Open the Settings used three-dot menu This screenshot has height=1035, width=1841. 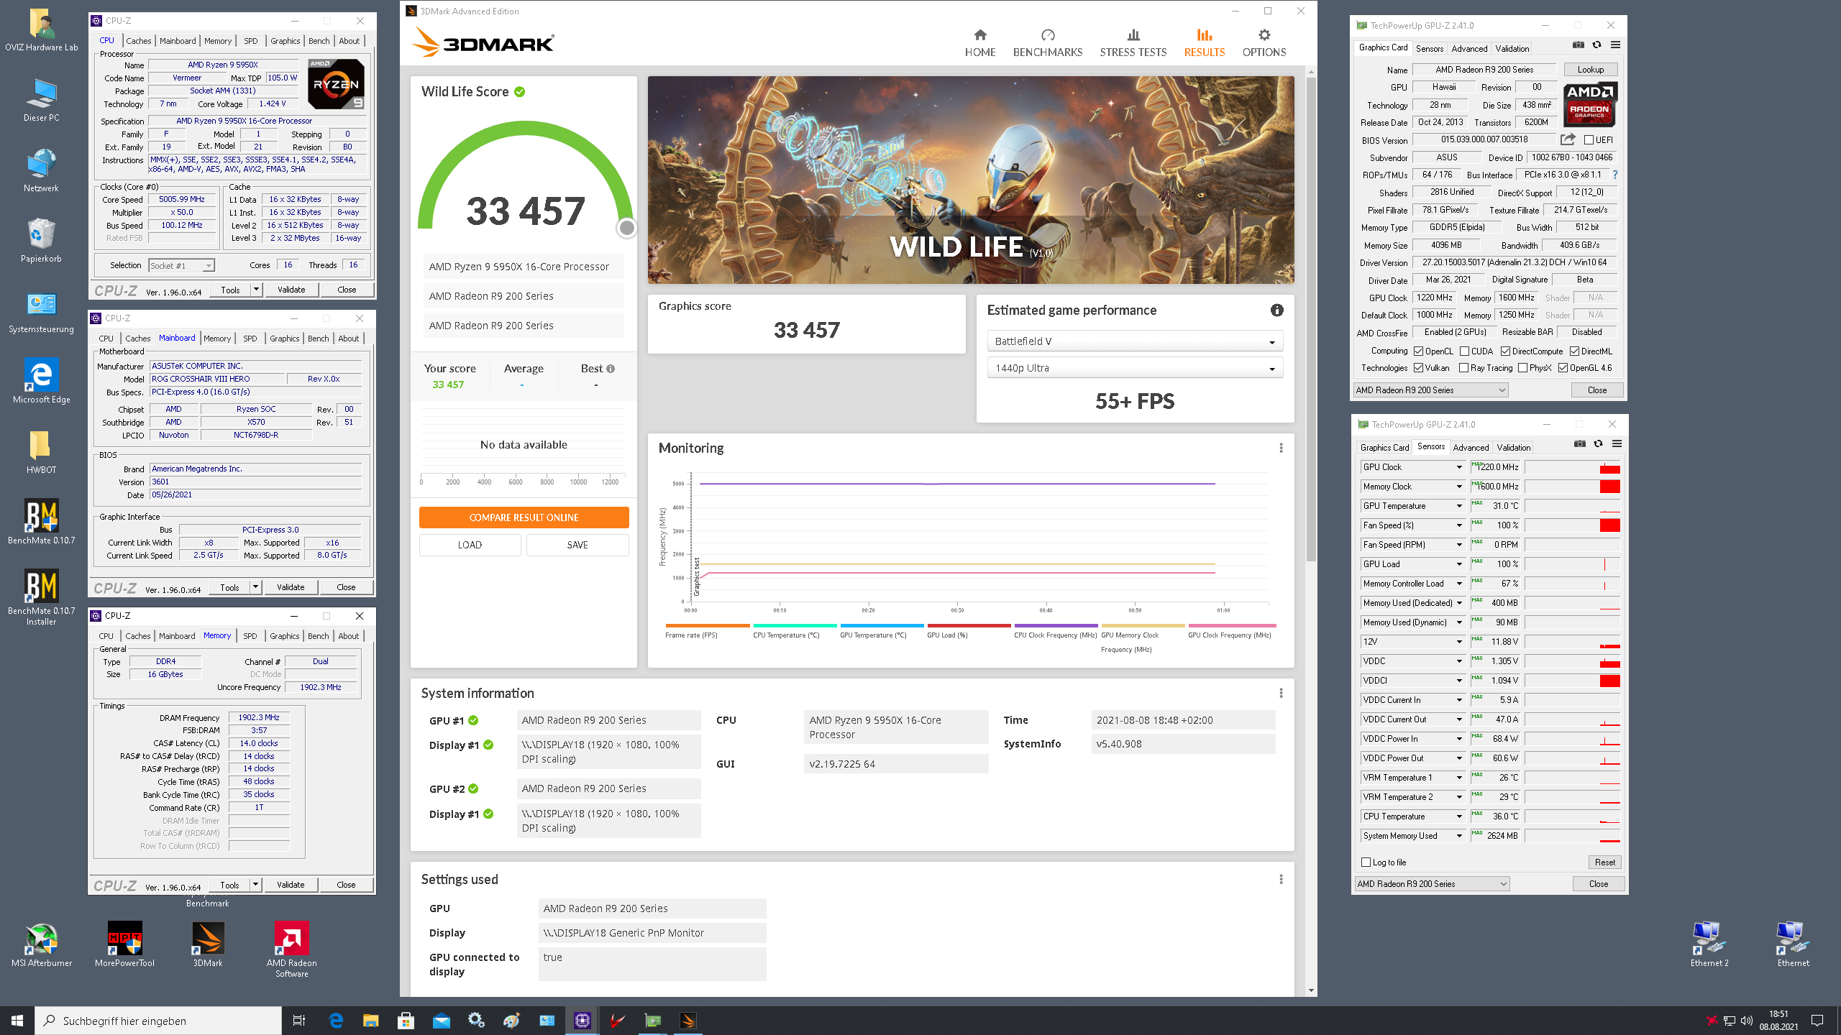[x=1281, y=880]
